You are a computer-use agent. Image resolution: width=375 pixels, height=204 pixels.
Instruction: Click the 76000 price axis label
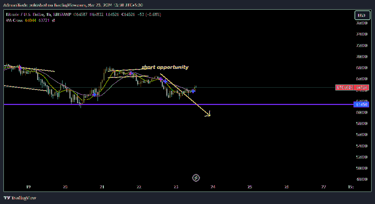point(362,23)
